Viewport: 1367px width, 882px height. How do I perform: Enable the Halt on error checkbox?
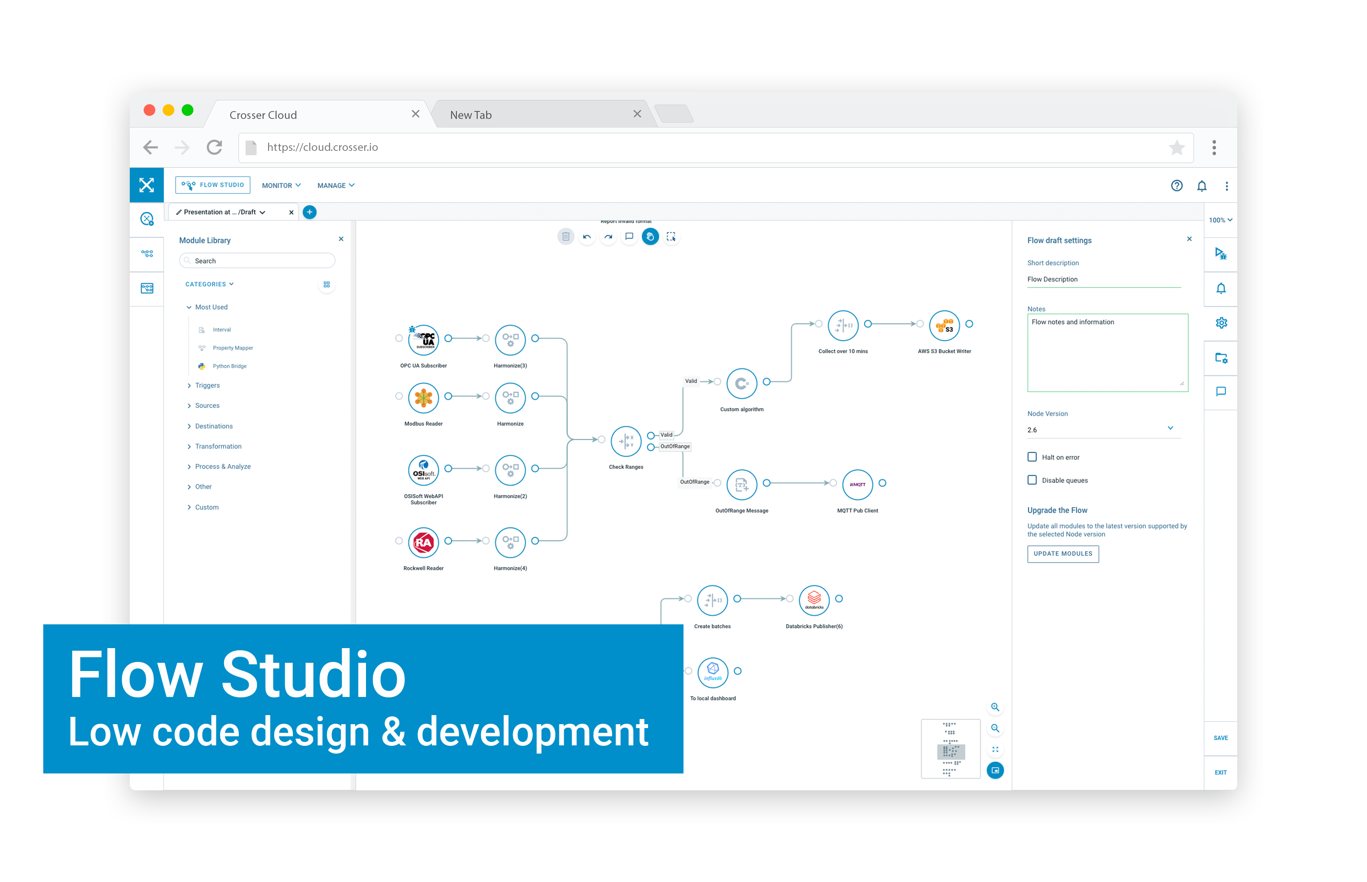[1032, 457]
